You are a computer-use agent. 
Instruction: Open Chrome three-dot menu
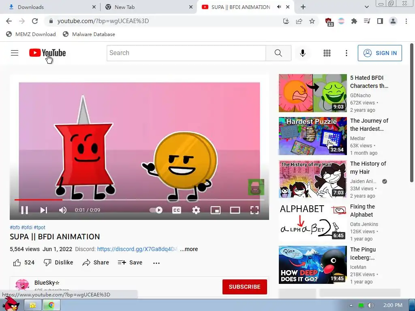(x=406, y=21)
